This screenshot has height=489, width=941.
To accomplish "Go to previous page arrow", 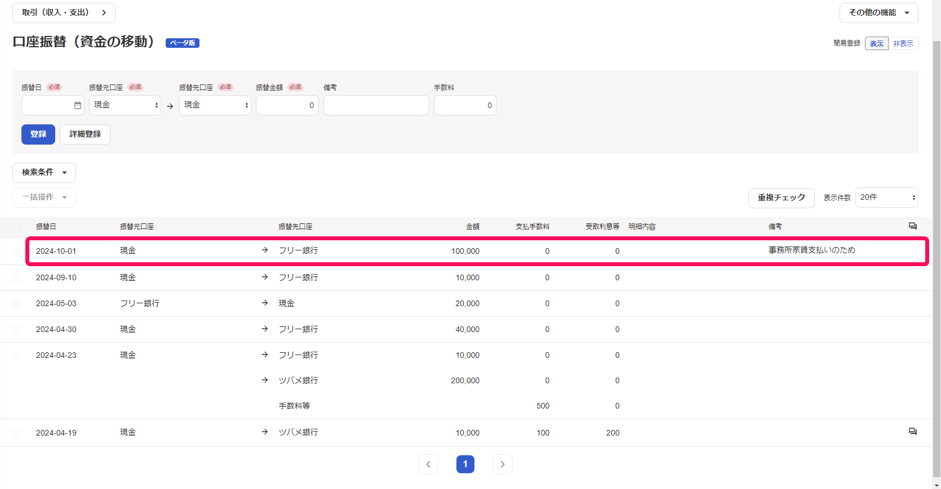I will click(x=428, y=464).
